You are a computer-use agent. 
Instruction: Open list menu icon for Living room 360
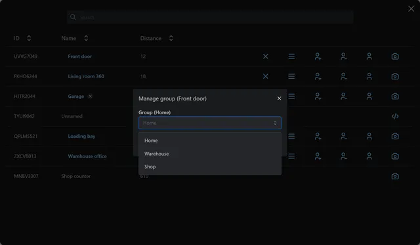click(x=291, y=76)
